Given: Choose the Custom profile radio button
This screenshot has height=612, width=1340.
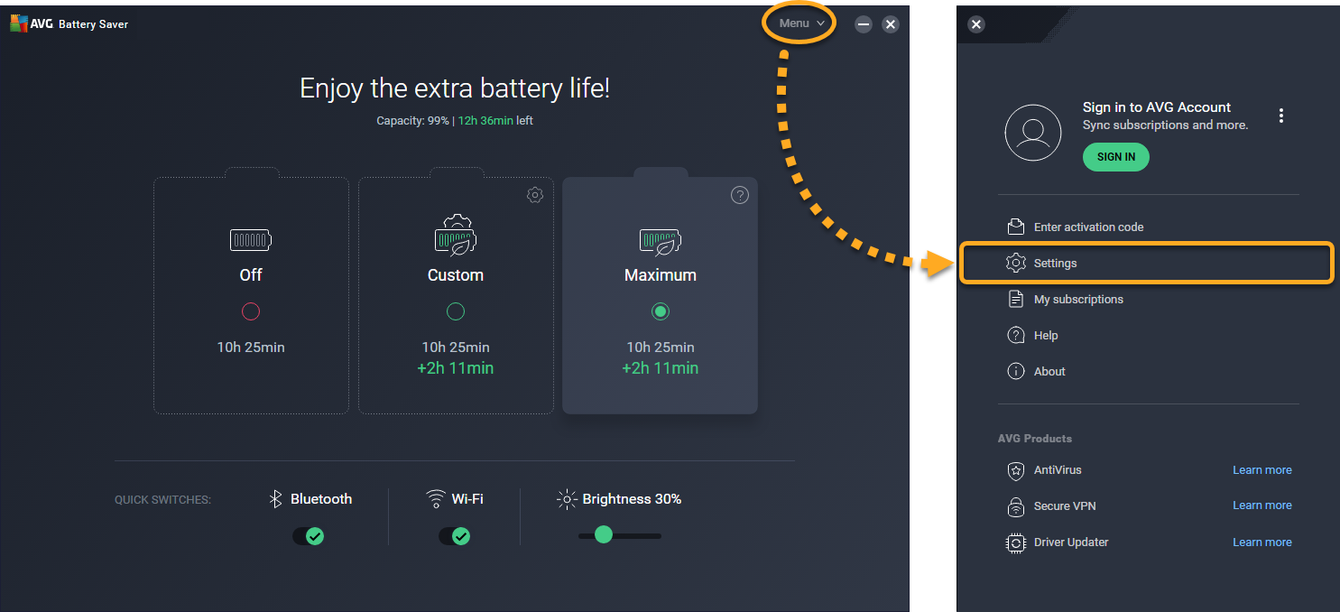Looking at the screenshot, I should click(x=456, y=311).
